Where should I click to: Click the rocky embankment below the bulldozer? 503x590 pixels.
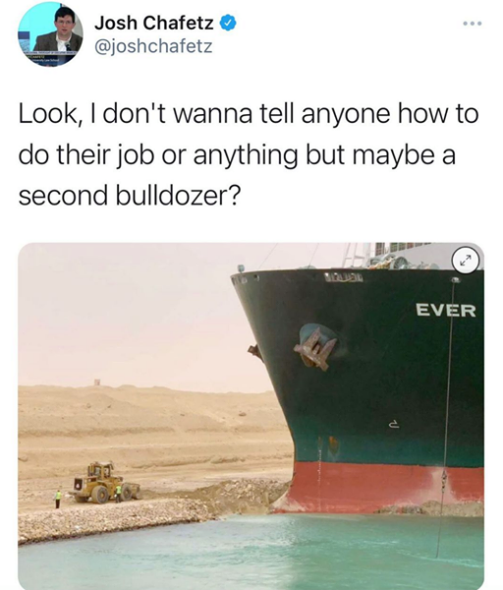click(113, 521)
